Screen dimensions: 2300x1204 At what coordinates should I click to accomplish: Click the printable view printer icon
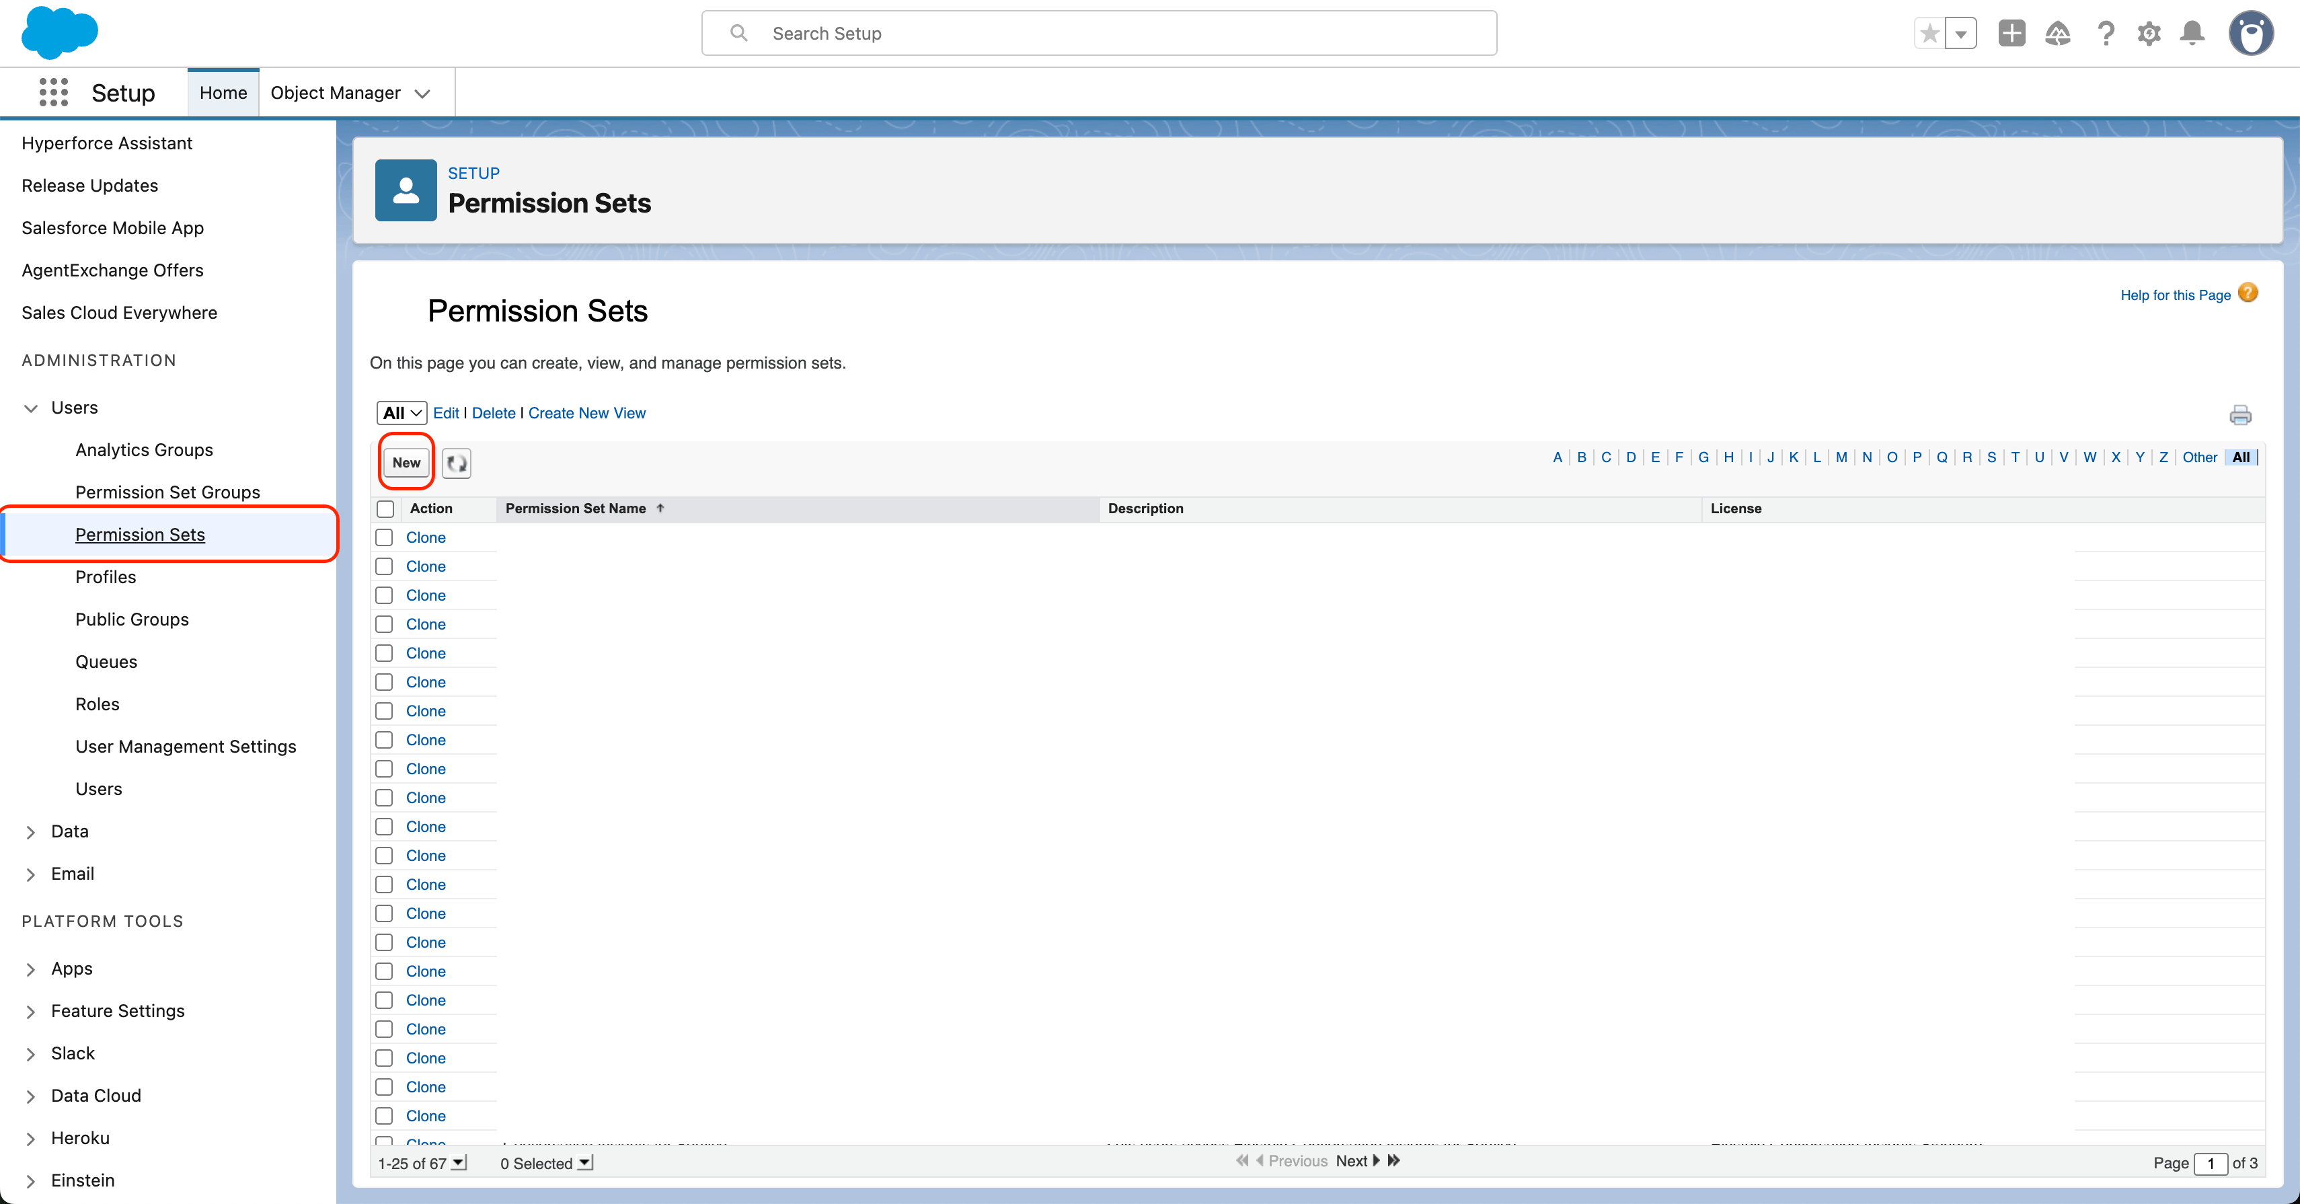(2240, 415)
